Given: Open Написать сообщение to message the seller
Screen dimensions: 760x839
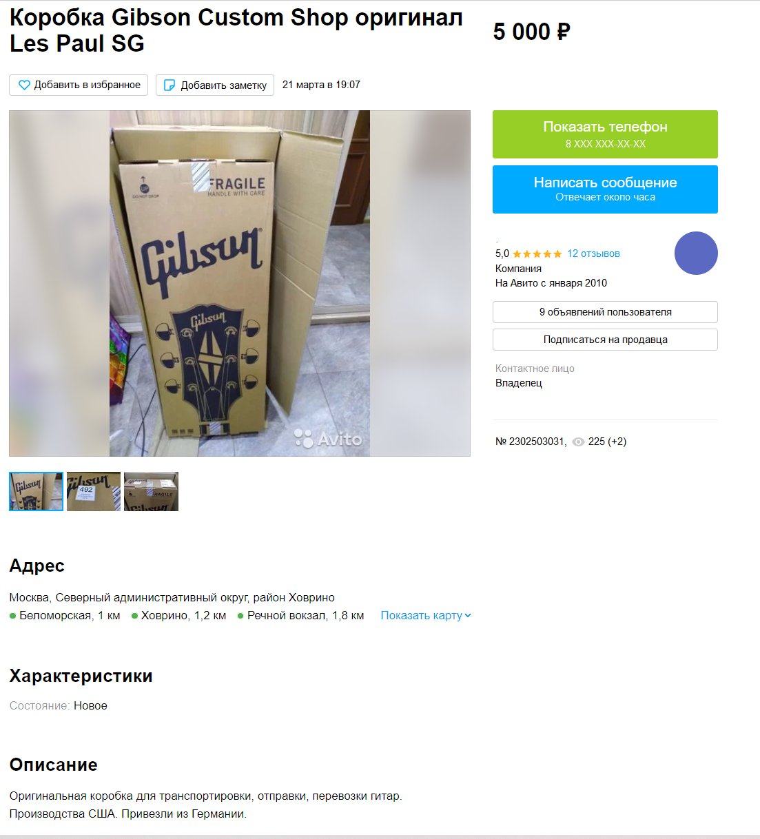Looking at the screenshot, I should click(605, 189).
